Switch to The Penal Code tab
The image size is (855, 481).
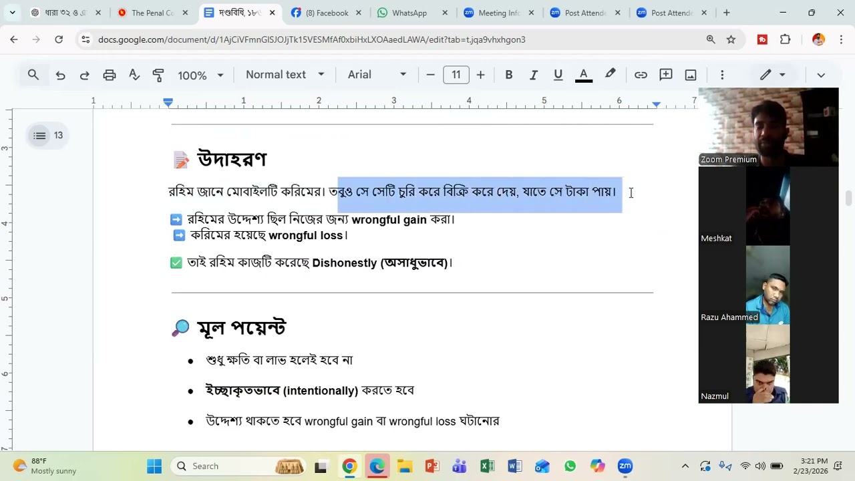[x=153, y=13]
